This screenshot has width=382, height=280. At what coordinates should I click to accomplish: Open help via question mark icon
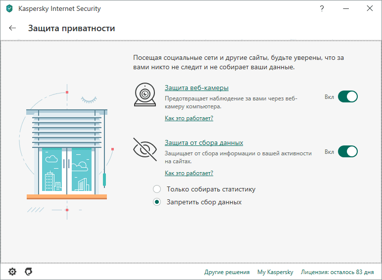point(322,8)
